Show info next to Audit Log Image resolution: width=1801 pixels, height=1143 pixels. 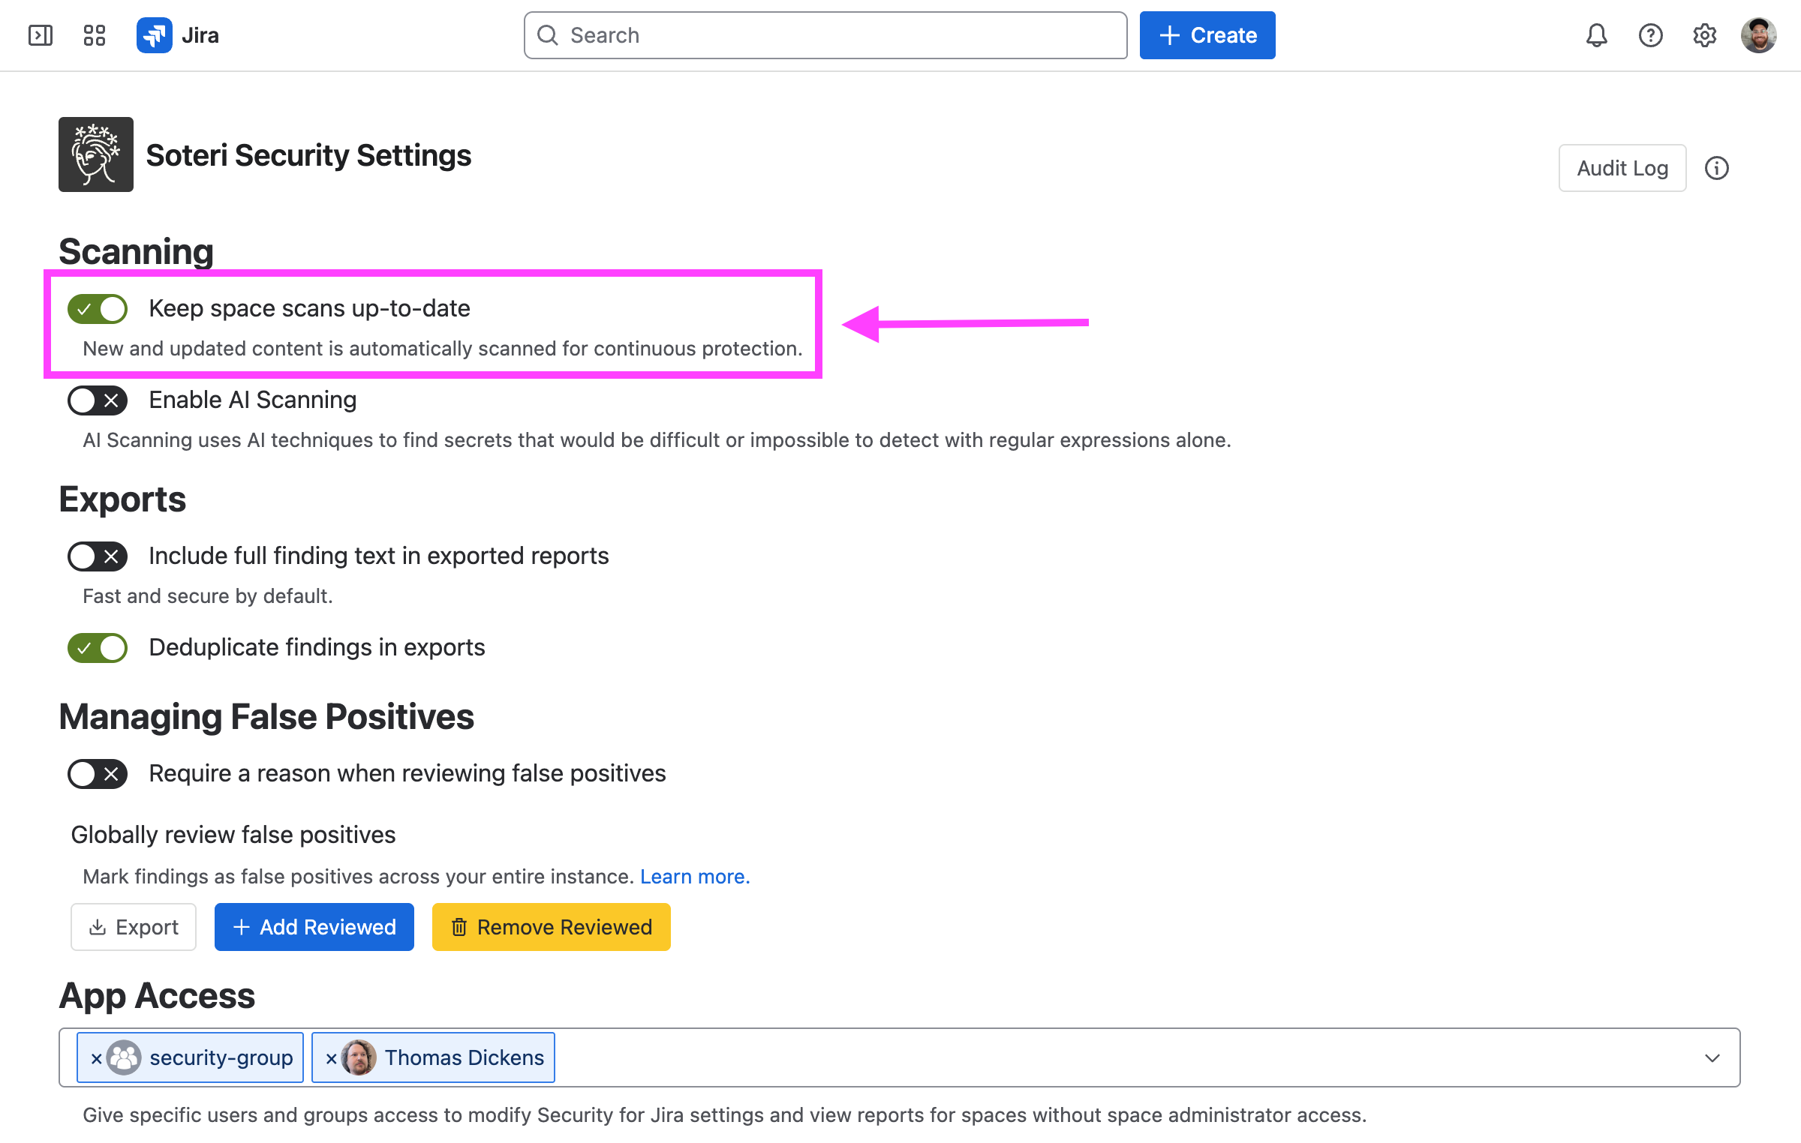(x=1717, y=168)
